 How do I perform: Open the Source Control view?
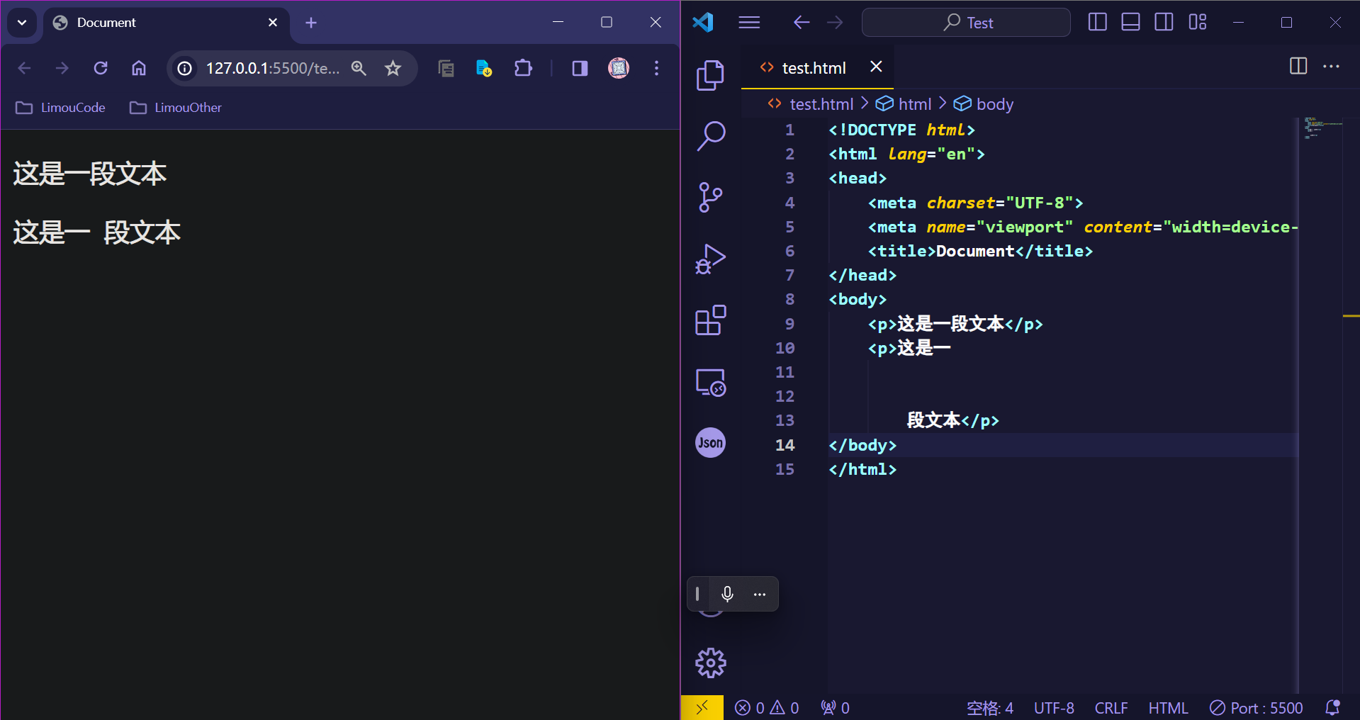click(x=710, y=197)
